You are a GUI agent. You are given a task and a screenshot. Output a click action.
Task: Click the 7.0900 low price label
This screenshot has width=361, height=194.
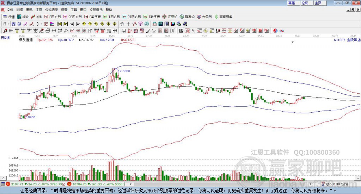click(x=30, y=117)
